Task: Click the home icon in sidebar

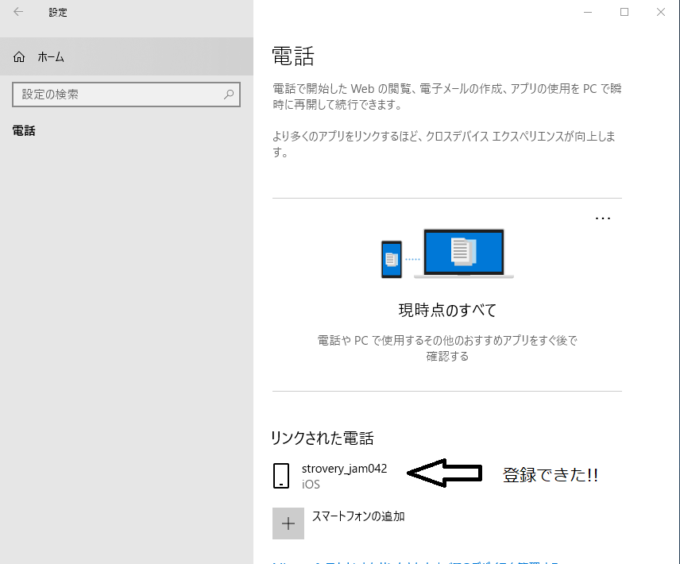Action: click(x=19, y=56)
